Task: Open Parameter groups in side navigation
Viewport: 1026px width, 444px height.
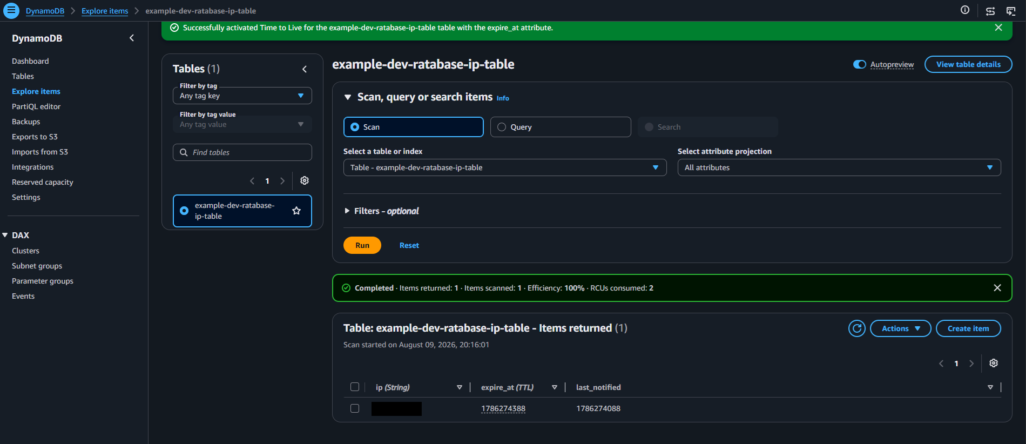Action: pyautogui.click(x=43, y=281)
